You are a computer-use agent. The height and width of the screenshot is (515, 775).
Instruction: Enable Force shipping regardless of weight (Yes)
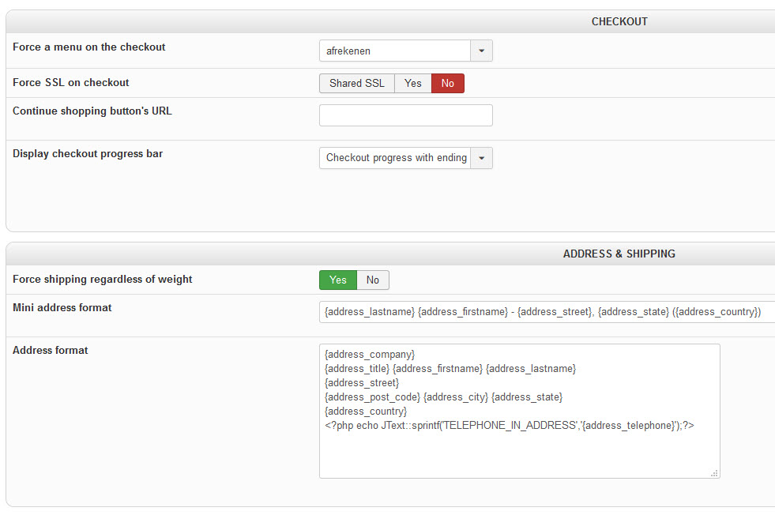[x=338, y=280]
